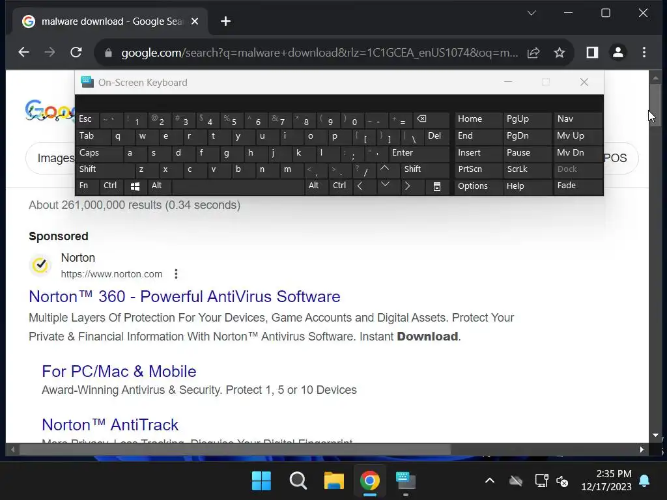The height and width of the screenshot is (500, 667).
Task: Open Windows Start menu
Action: pyautogui.click(x=261, y=481)
